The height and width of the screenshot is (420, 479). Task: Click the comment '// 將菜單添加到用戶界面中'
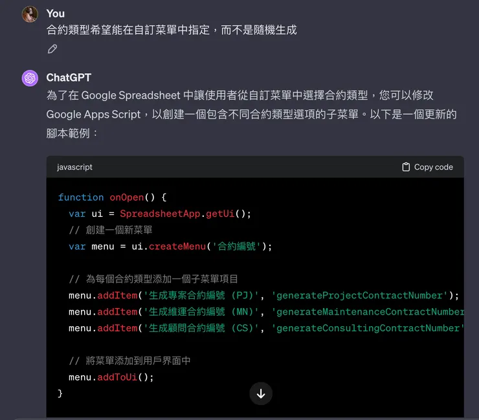[129, 360]
